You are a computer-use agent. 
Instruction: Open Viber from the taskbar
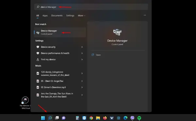pos(132,118)
